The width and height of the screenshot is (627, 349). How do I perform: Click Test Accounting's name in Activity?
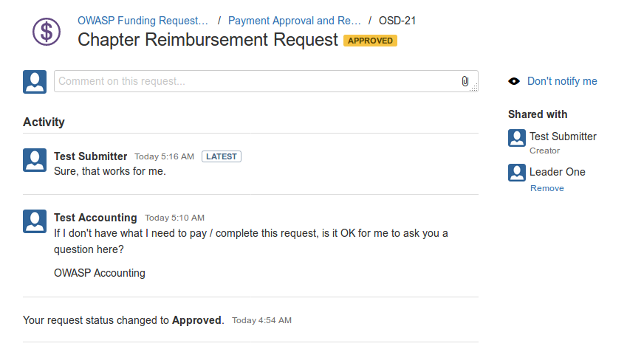95,218
